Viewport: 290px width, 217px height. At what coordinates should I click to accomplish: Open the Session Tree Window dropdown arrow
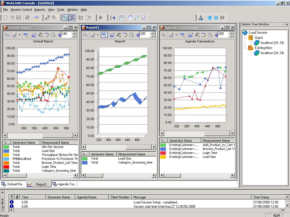pos(283,24)
